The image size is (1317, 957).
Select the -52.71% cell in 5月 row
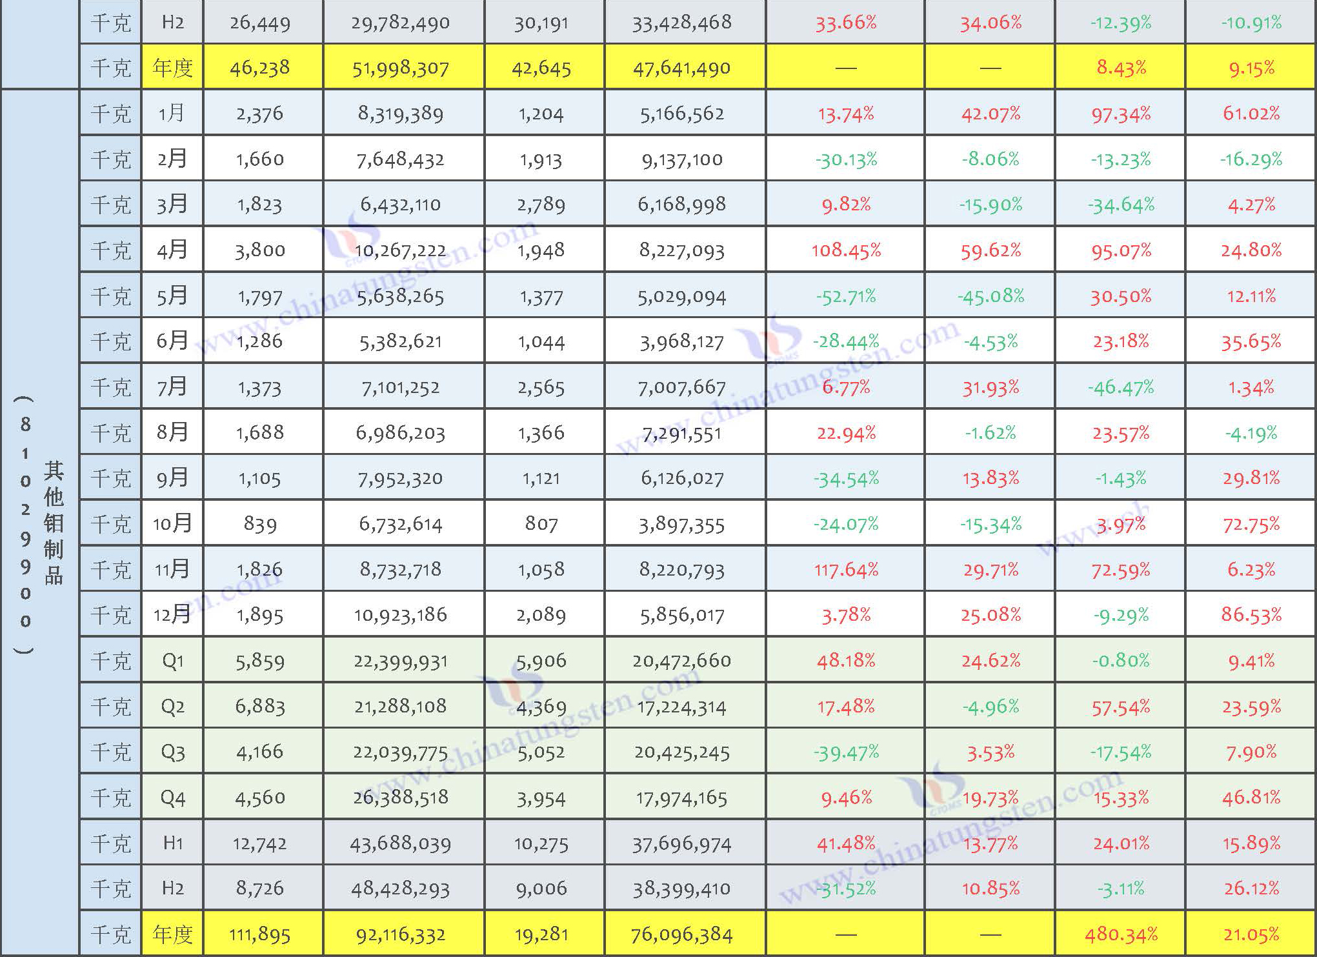point(845,296)
